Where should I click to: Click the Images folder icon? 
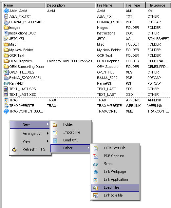[x=6, y=28]
